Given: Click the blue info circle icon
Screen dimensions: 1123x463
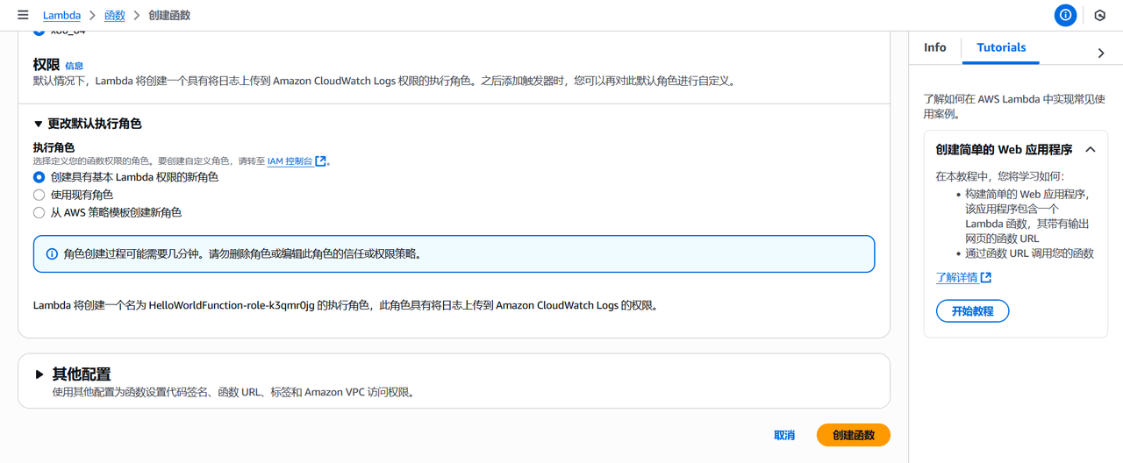Looking at the screenshot, I should (1065, 15).
